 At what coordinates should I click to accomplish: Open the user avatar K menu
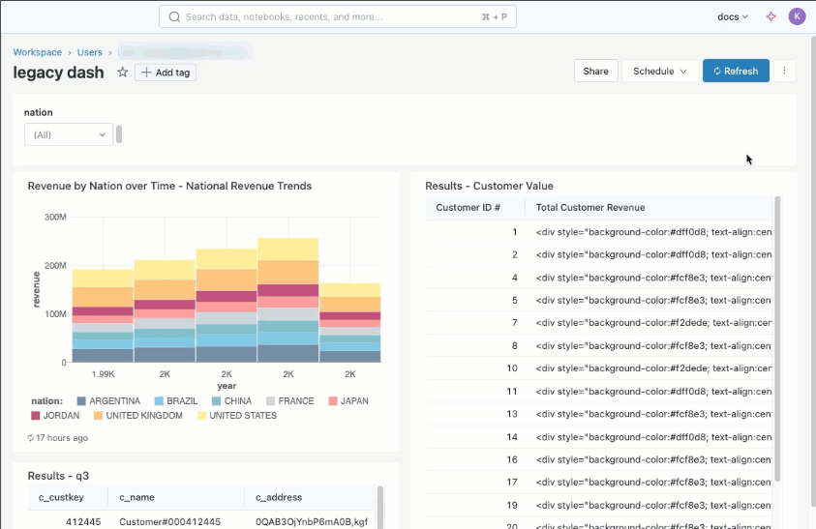pos(797,16)
